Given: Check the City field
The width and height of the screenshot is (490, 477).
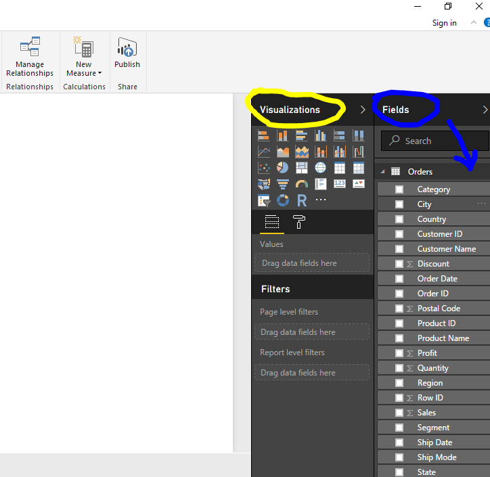Looking at the screenshot, I should (x=399, y=204).
